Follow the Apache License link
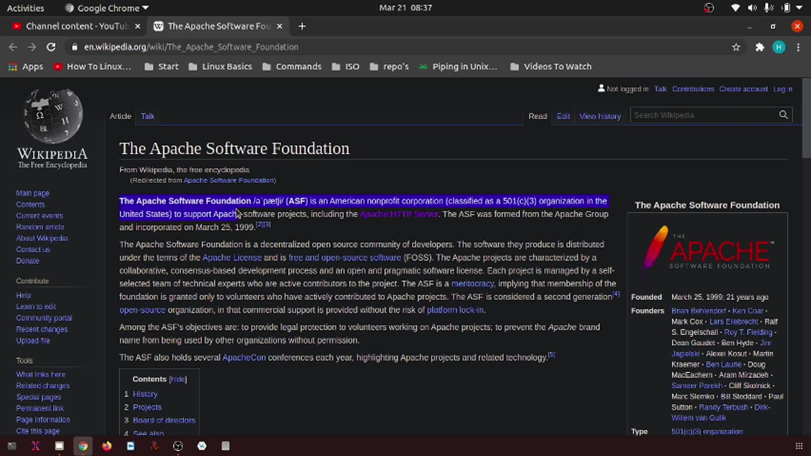 [232, 258]
